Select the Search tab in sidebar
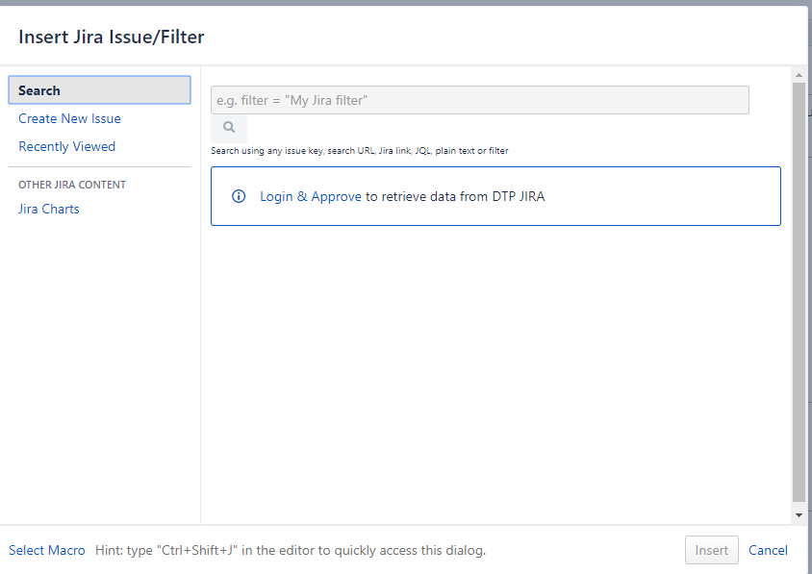Viewport: 812px width, 574px height. [x=99, y=90]
